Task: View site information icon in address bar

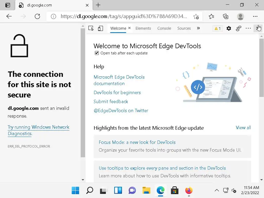Action: [53, 16]
